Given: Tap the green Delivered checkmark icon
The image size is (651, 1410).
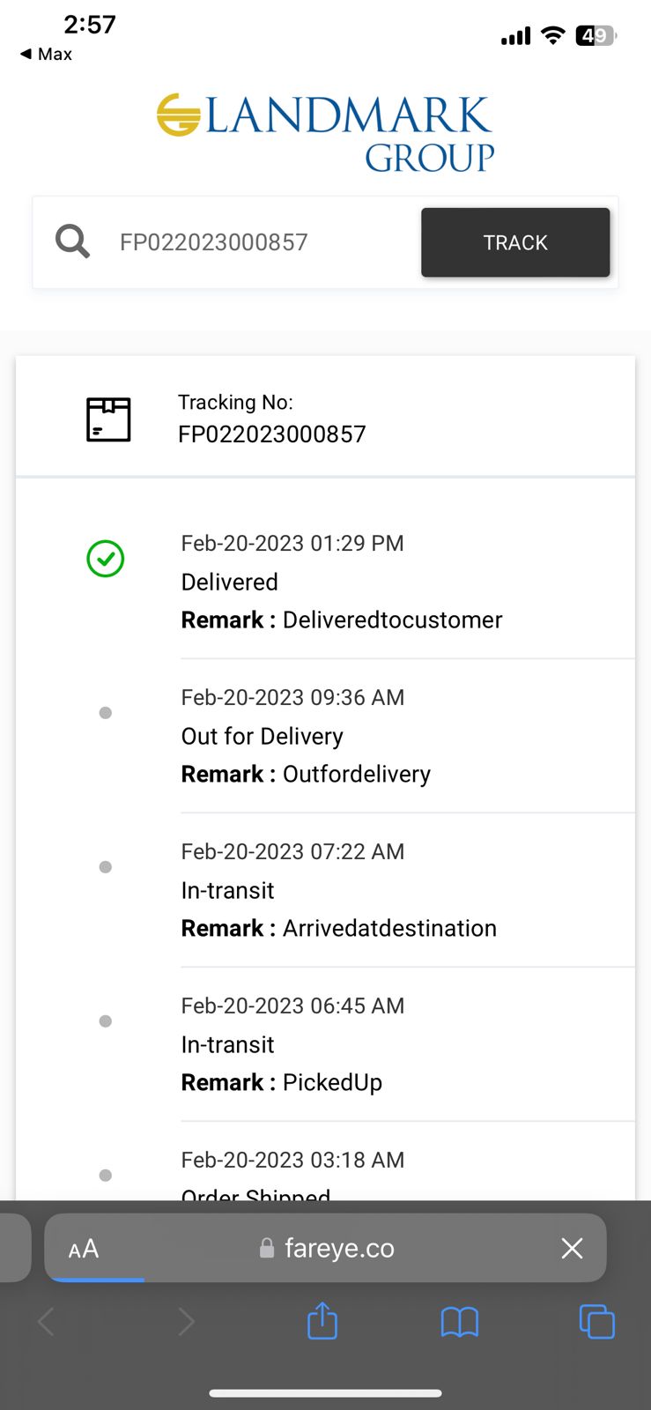Looking at the screenshot, I should (x=106, y=559).
